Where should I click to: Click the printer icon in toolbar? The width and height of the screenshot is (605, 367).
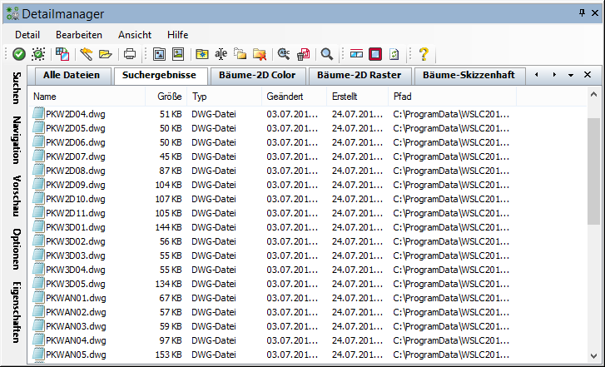pyautogui.click(x=130, y=54)
